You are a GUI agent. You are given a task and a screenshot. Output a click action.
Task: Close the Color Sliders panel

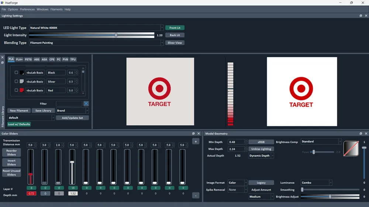point(199,133)
